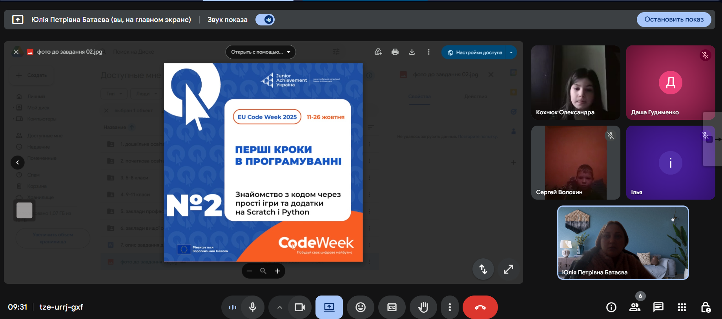Turn on closed captions
Screen dimensions: 722x319
click(x=392, y=307)
